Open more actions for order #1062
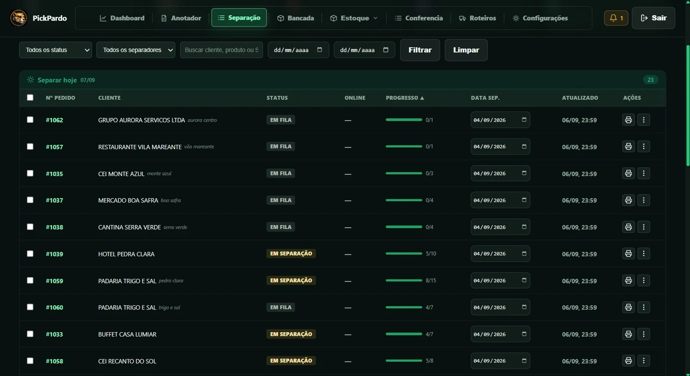The height and width of the screenshot is (376, 690). 644,120
